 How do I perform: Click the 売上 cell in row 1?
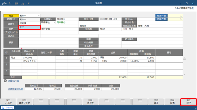[16, 58]
